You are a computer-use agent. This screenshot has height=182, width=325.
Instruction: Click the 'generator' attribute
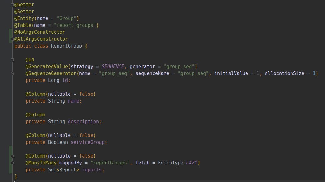(x=142, y=66)
